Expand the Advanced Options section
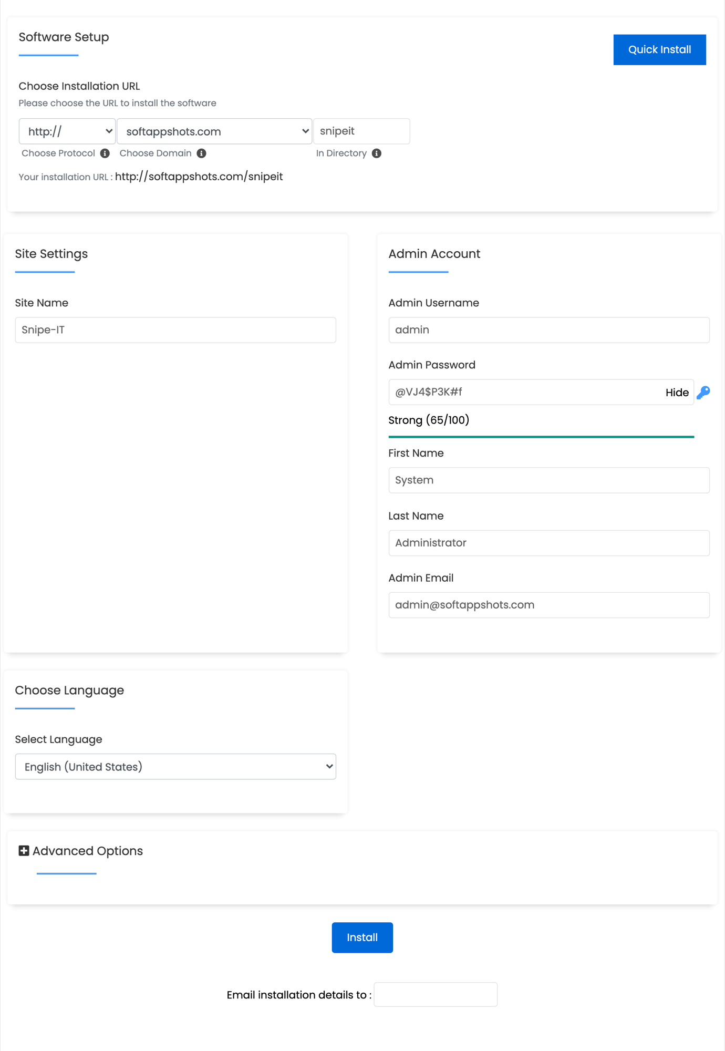This screenshot has width=725, height=1051. 87,851
